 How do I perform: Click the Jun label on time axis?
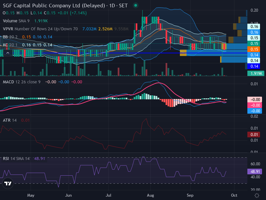coord(68,195)
